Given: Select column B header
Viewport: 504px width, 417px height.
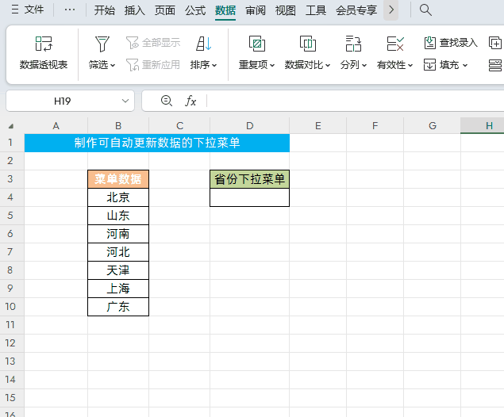Looking at the screenshot, I should (118, 125).
